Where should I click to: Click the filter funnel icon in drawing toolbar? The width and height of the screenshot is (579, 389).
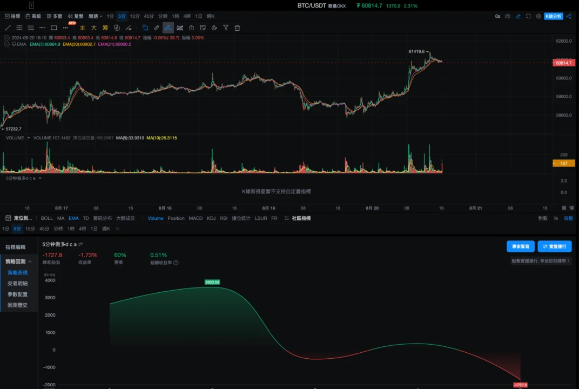tap(226, 28)
